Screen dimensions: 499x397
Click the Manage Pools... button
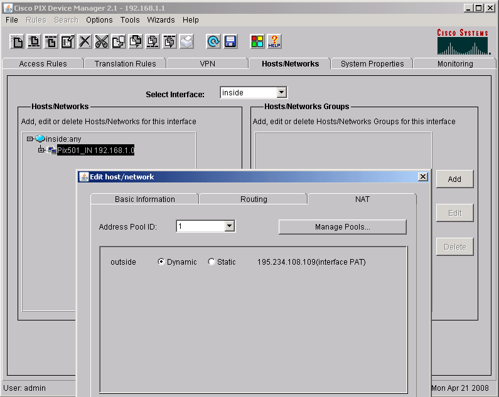[343, 227]
